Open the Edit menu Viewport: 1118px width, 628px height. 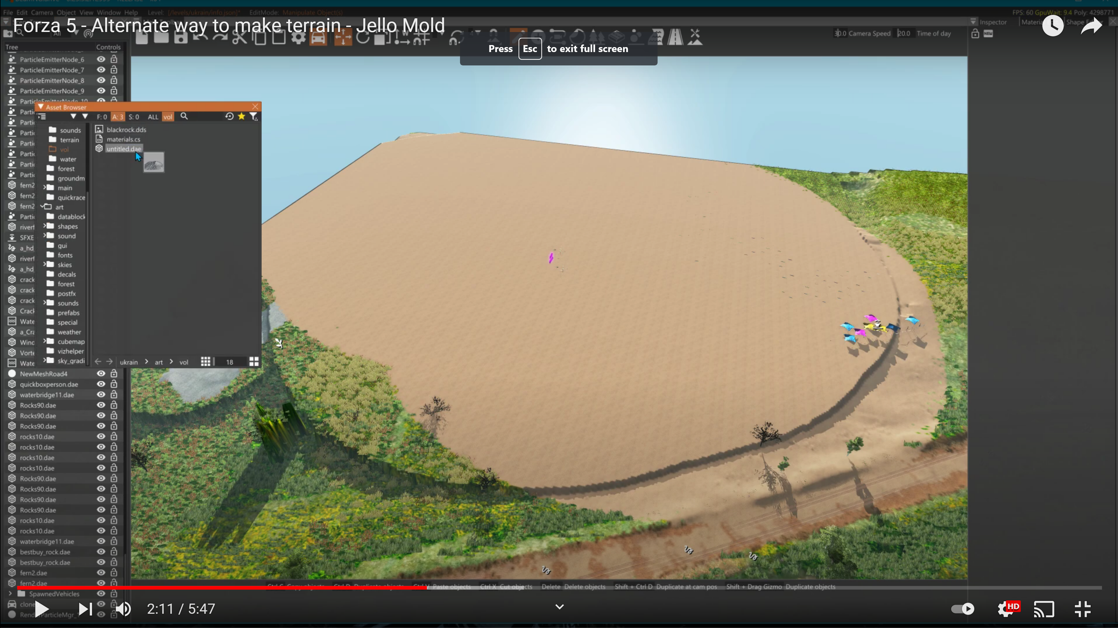click(22, 13)
